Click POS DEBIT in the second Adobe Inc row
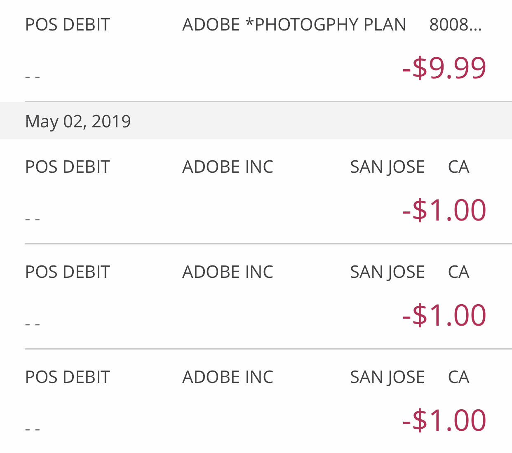Viewport: 512px width, 453px height. coord(68,272)
